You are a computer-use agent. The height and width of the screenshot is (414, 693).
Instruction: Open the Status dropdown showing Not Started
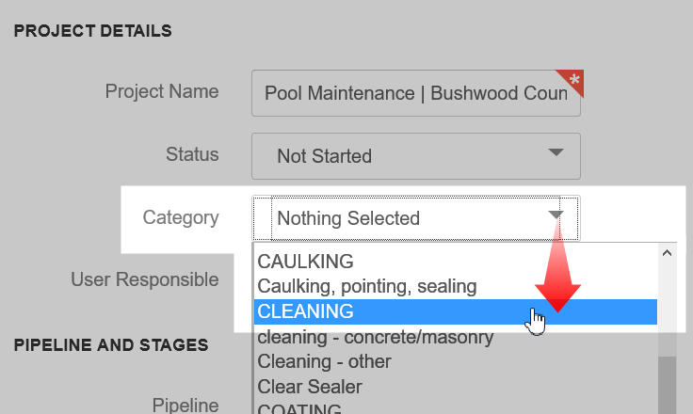click(416, 156)
